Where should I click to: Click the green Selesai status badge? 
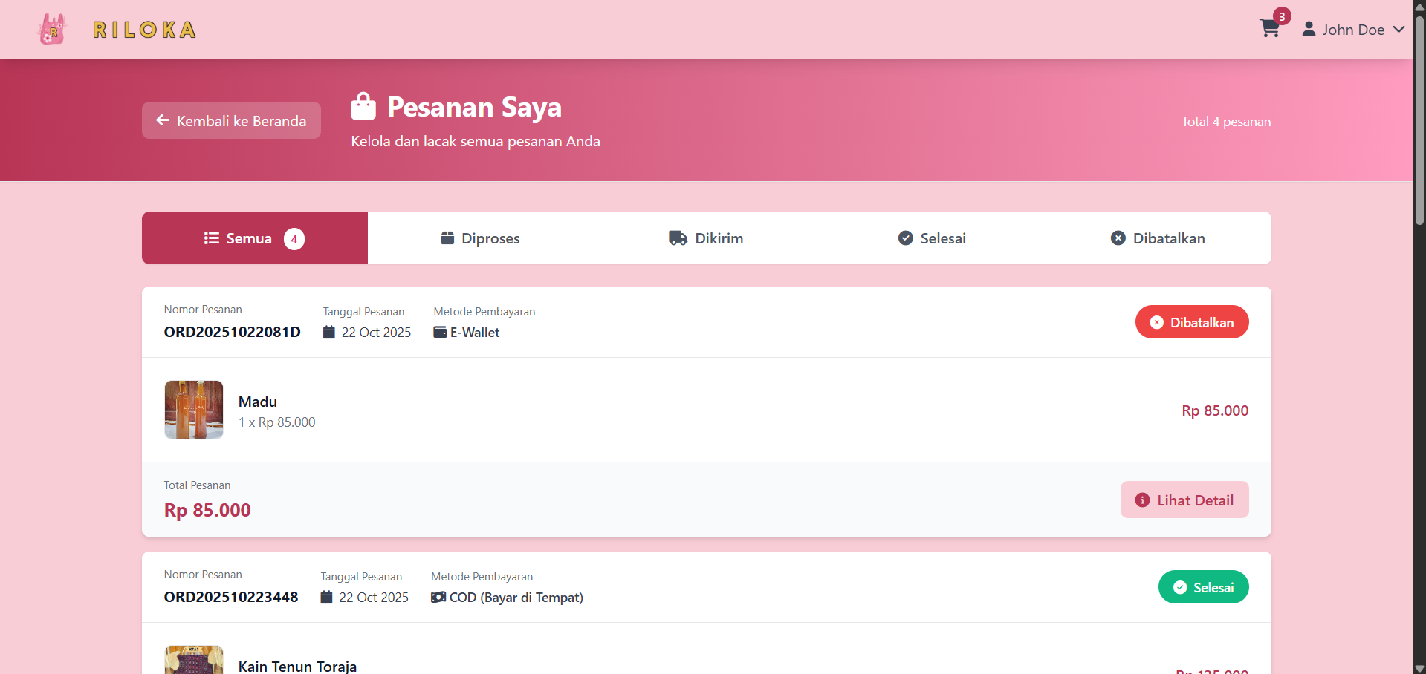(1203, 587)
